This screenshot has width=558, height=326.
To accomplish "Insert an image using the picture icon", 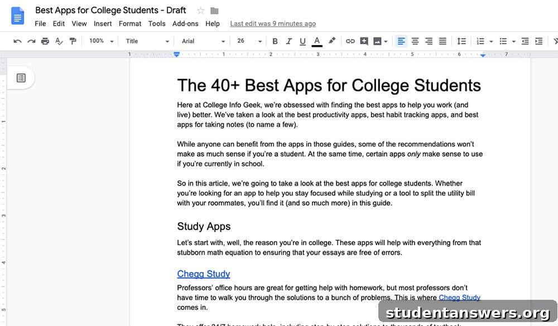I will point(377,41).
